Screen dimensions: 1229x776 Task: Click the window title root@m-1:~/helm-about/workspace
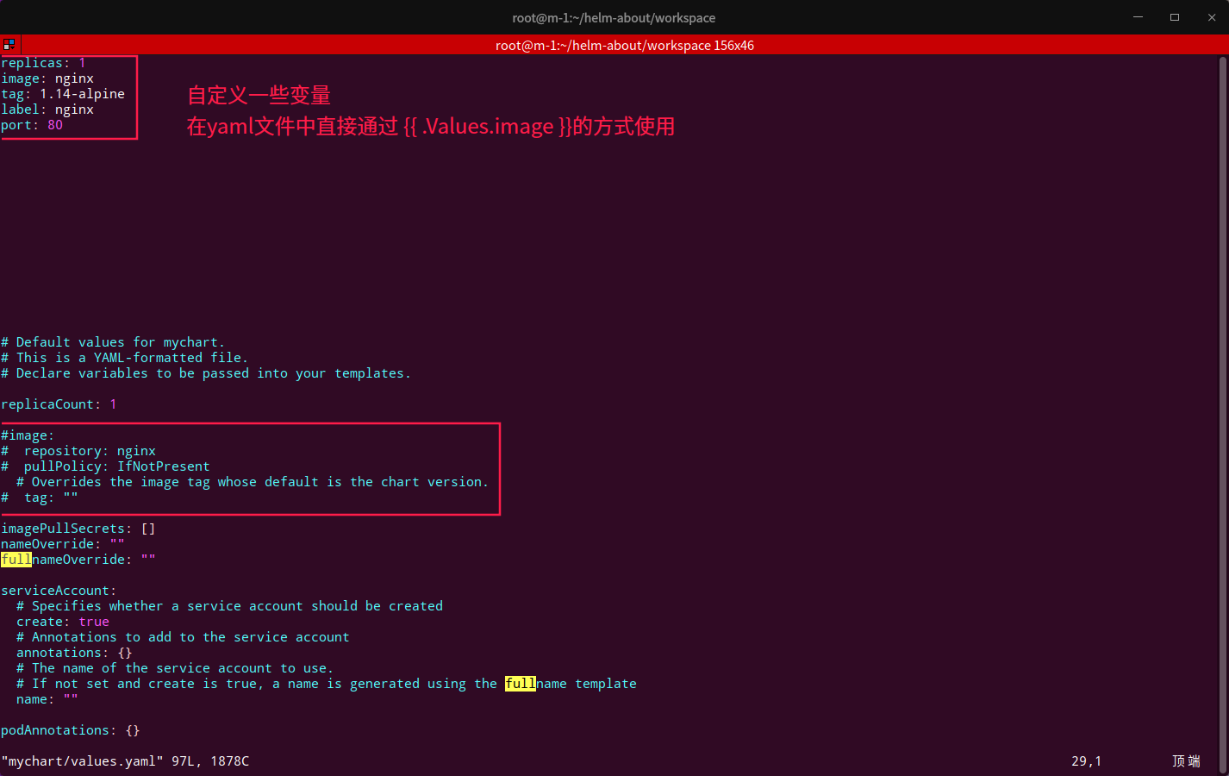[614, 17]
